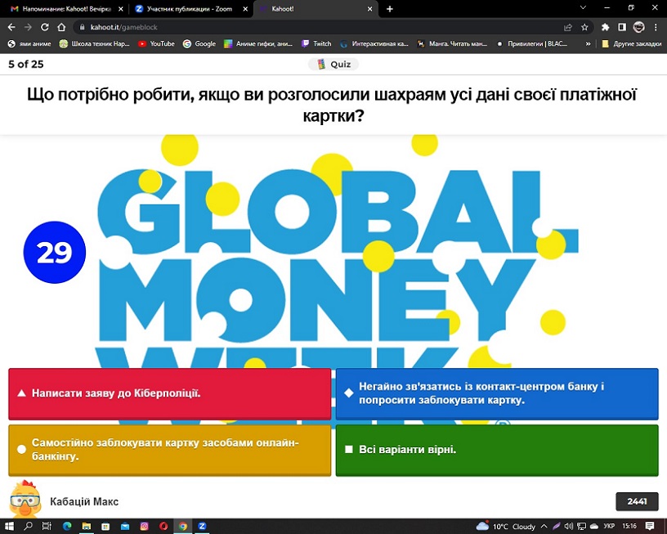Open the Windows Start menu

click(x=8, y=527)
